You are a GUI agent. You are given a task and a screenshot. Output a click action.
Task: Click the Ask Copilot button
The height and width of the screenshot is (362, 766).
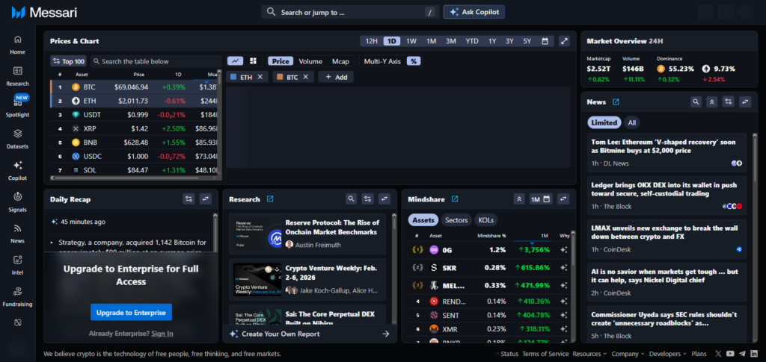coord(474,12)
